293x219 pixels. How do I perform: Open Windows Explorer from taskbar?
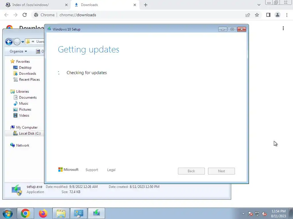click(x=61, y=213)
